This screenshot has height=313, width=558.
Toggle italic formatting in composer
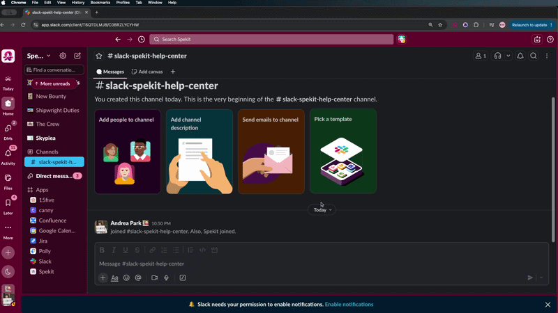[114, 250]
